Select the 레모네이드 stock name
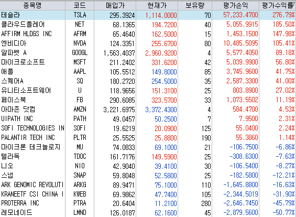Image resolution: width=296 pixels, height=217 pixels. pos(17,213)
